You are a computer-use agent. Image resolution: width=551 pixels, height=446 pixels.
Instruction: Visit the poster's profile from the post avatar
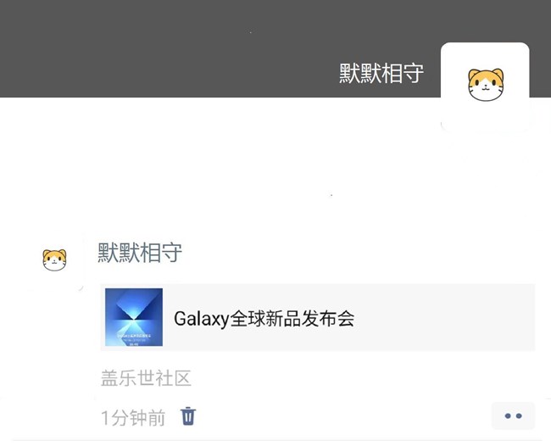click(x=54, y=260)
